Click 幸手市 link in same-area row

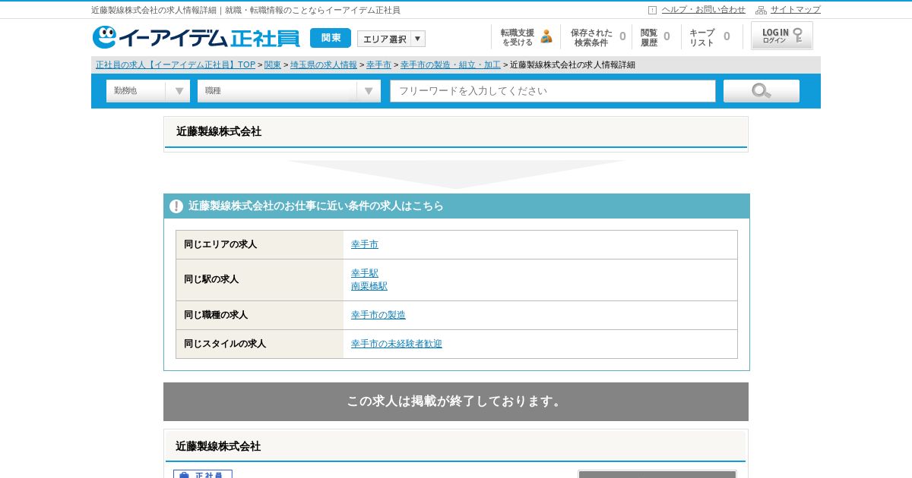[x=365, y=244]
